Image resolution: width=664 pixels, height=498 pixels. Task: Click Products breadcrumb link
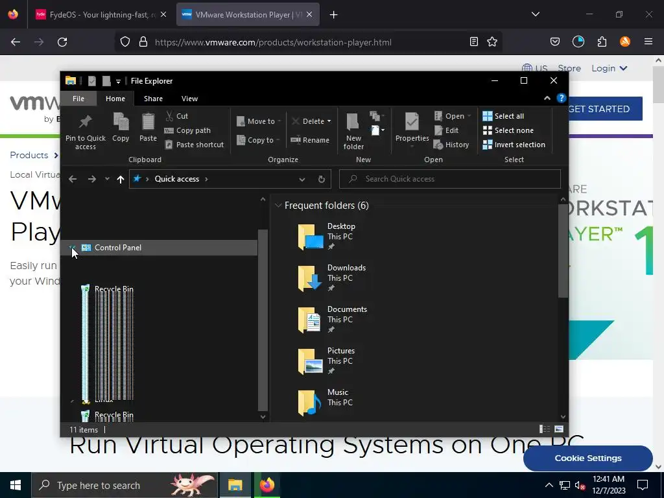29,155
